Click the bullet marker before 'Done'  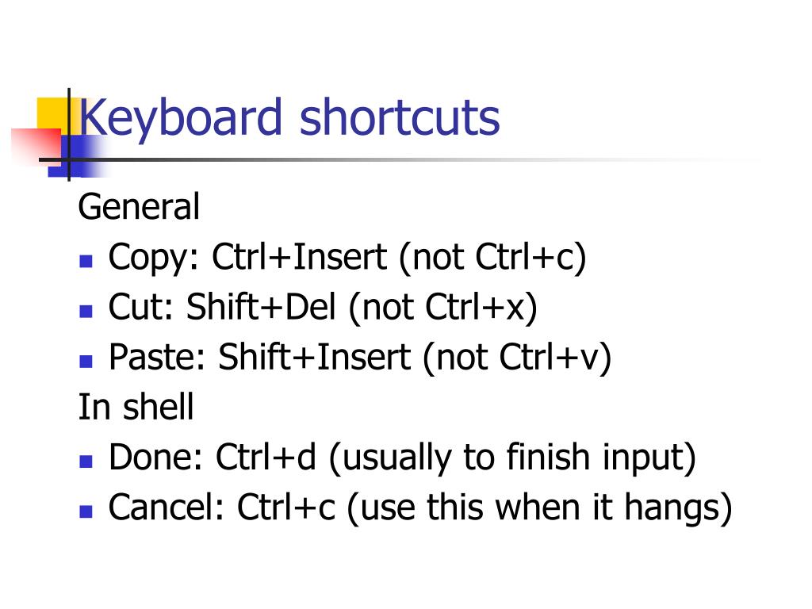click(86, 462)
